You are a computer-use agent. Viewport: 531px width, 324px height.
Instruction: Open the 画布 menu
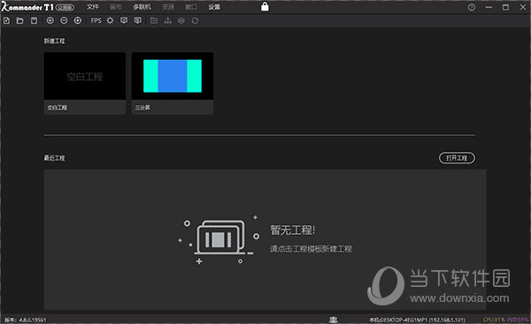point(116,7)
